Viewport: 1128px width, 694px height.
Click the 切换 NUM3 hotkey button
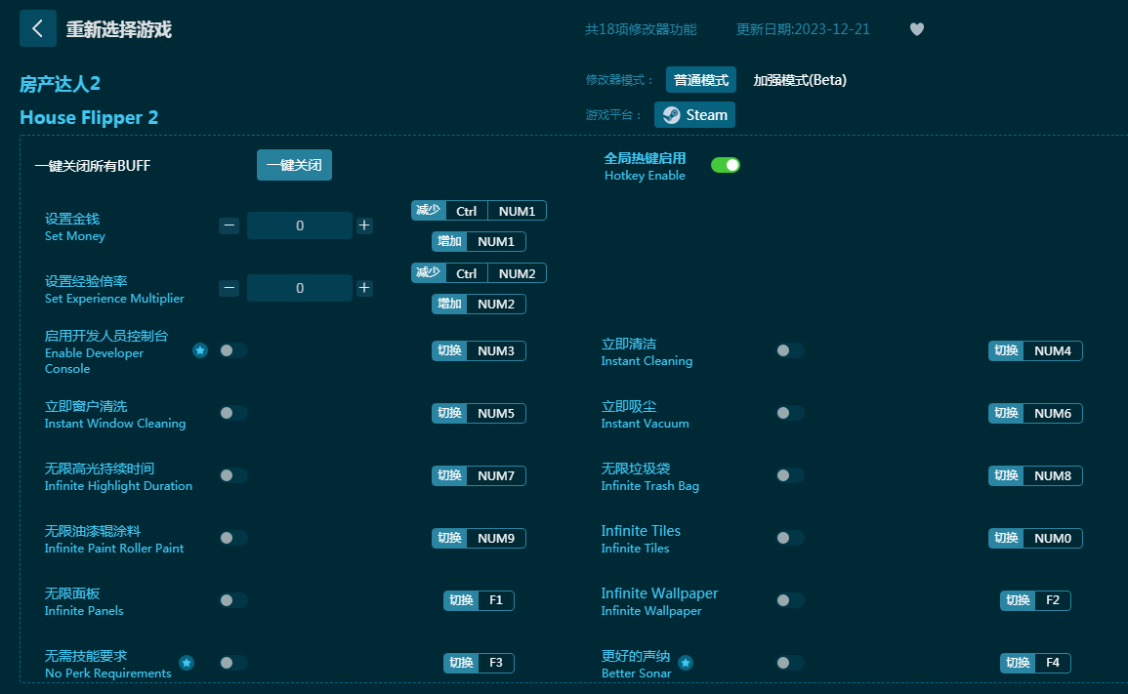click(x=479, y=351)
